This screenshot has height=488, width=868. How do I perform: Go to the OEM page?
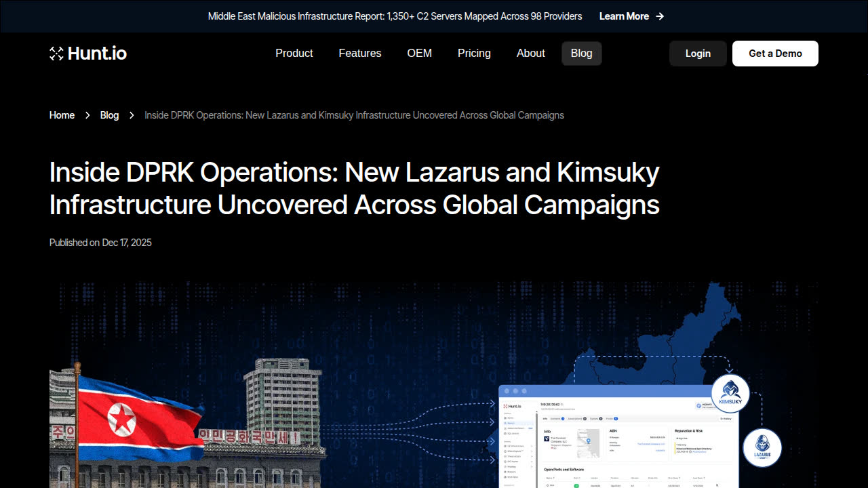(x=420, y=54)
